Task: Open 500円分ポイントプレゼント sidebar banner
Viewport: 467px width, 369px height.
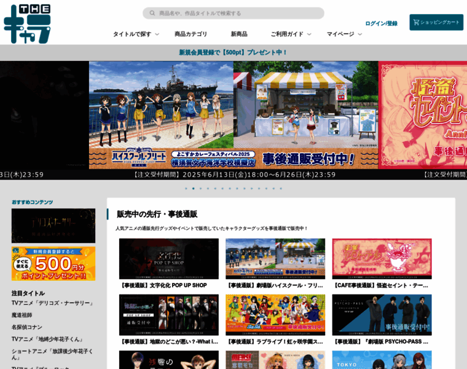Action: tap(53, 263)
